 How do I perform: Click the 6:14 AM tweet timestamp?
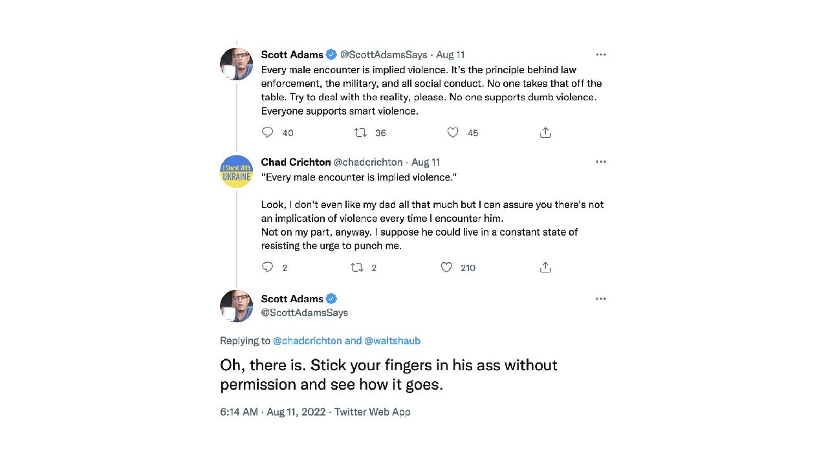(x=239, y=412)
